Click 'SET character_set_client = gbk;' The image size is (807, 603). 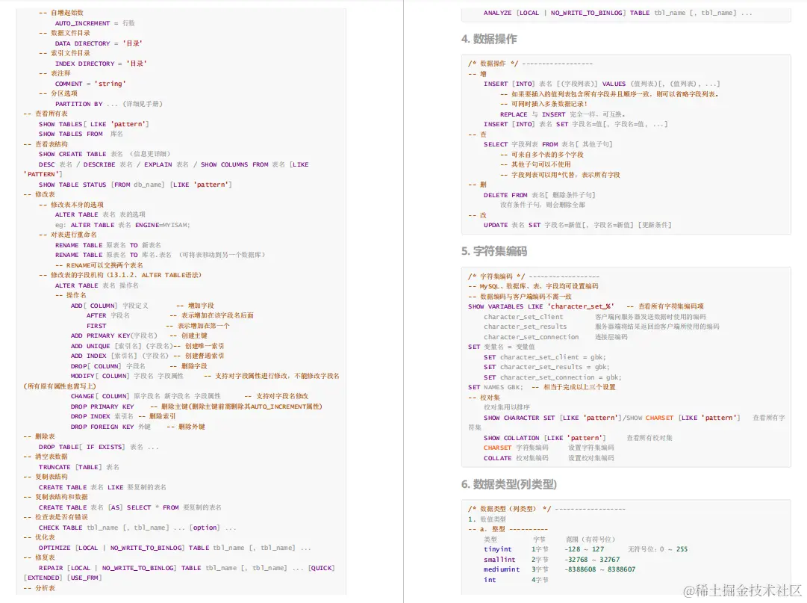pyautogui.click(x=544, y=357)
